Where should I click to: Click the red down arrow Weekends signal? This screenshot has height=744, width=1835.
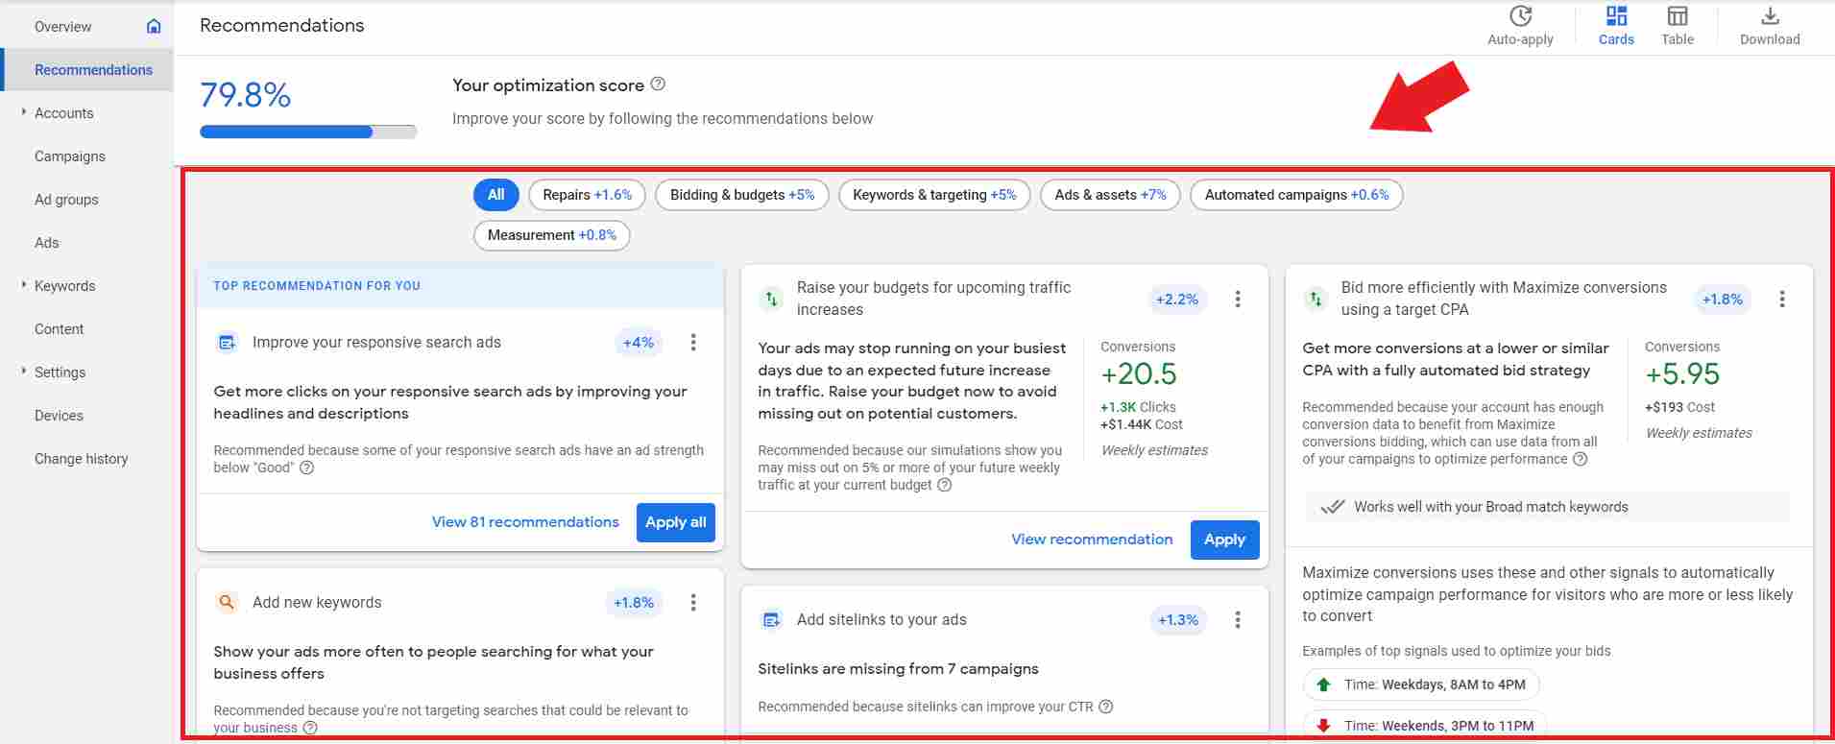point(1324,726)
